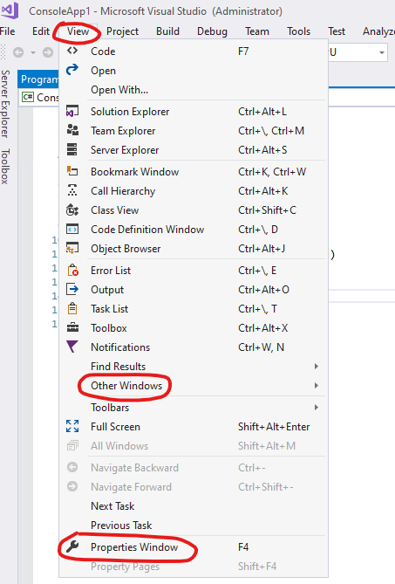This screenshot has width=395, height=584.
Task: Click the Team Explorer people icon
Action: (x=72, y=130)
